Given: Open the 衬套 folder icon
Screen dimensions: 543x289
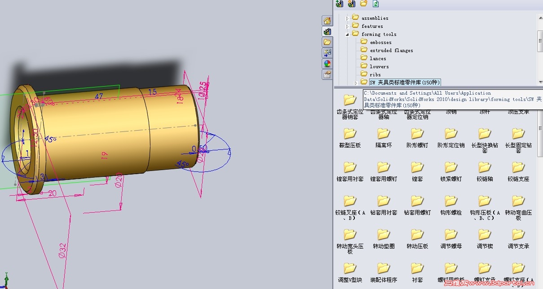Looking at the screenshot, I should pos(417,268).
